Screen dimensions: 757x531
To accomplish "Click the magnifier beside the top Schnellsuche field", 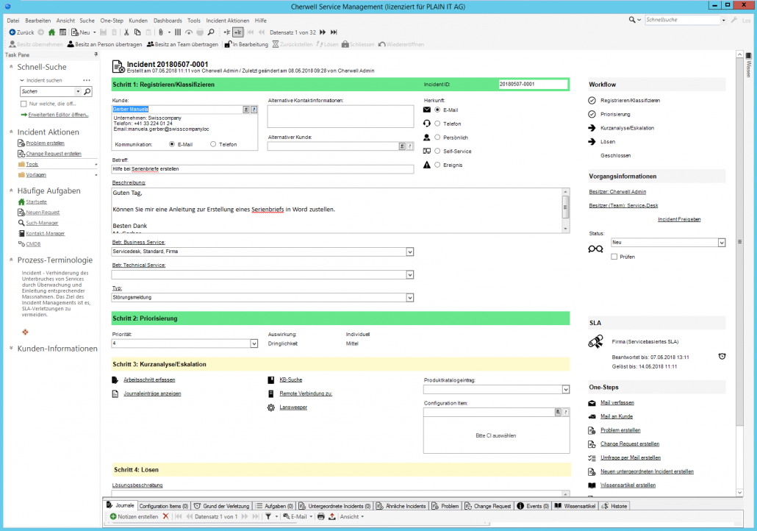I will tap(632, 20).
